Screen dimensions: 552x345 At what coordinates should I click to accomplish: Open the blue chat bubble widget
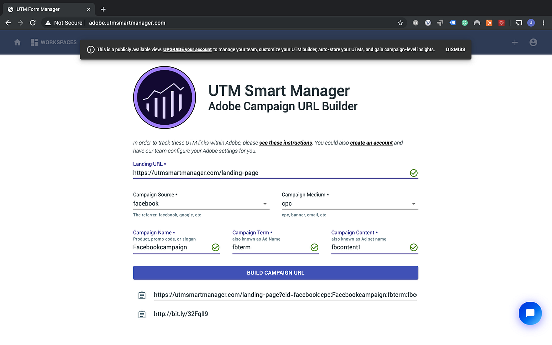pos(530,313)
